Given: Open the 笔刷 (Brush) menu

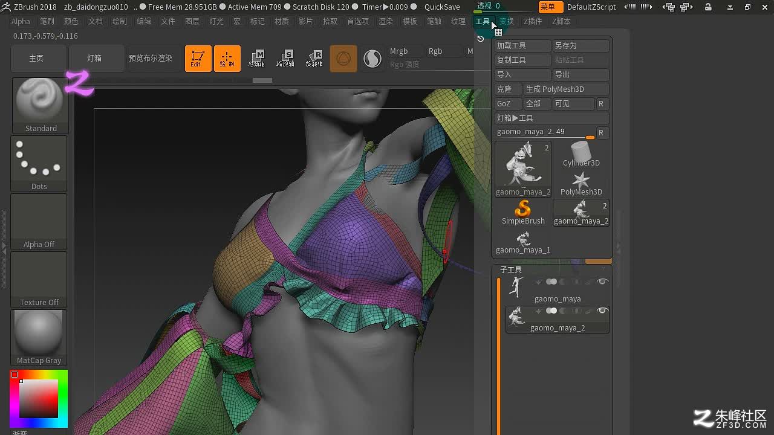Looking at the screenshot, I should click(x=47, y=21).
